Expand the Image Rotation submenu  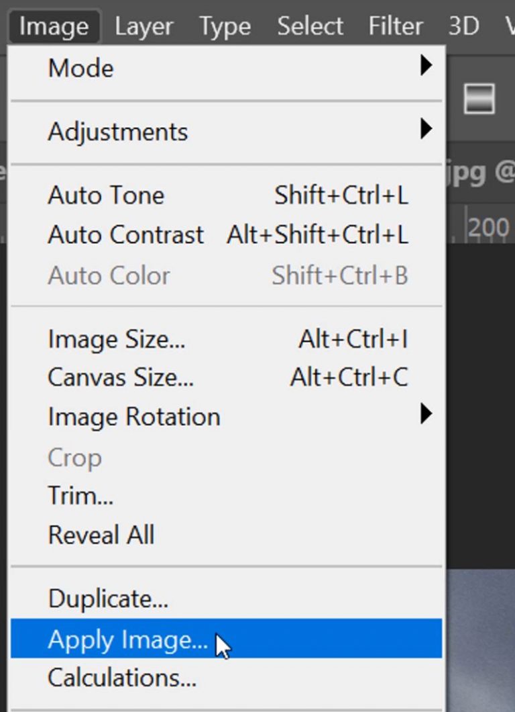[133, 416]
